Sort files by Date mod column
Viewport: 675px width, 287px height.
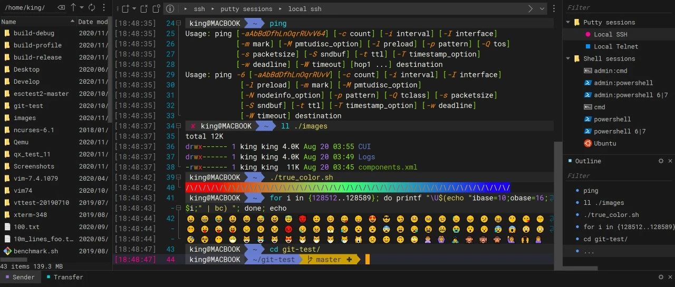(93, 22)
